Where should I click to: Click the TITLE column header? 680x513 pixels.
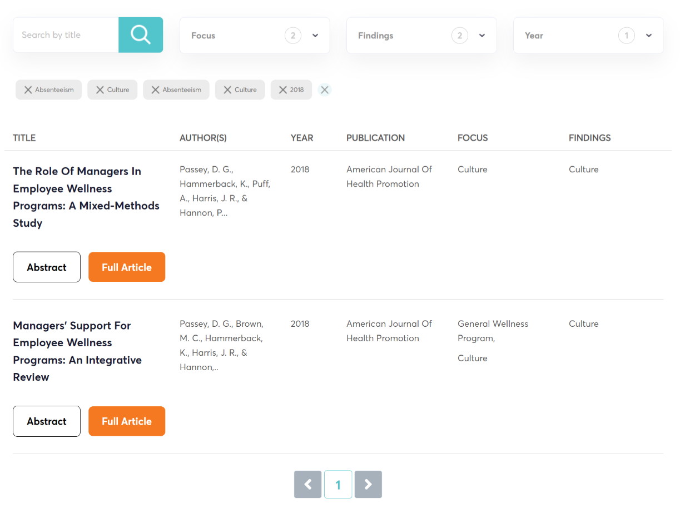(24, 138)
